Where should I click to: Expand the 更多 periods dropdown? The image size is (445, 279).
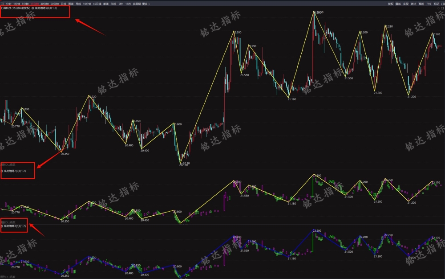tap(146, 4)
